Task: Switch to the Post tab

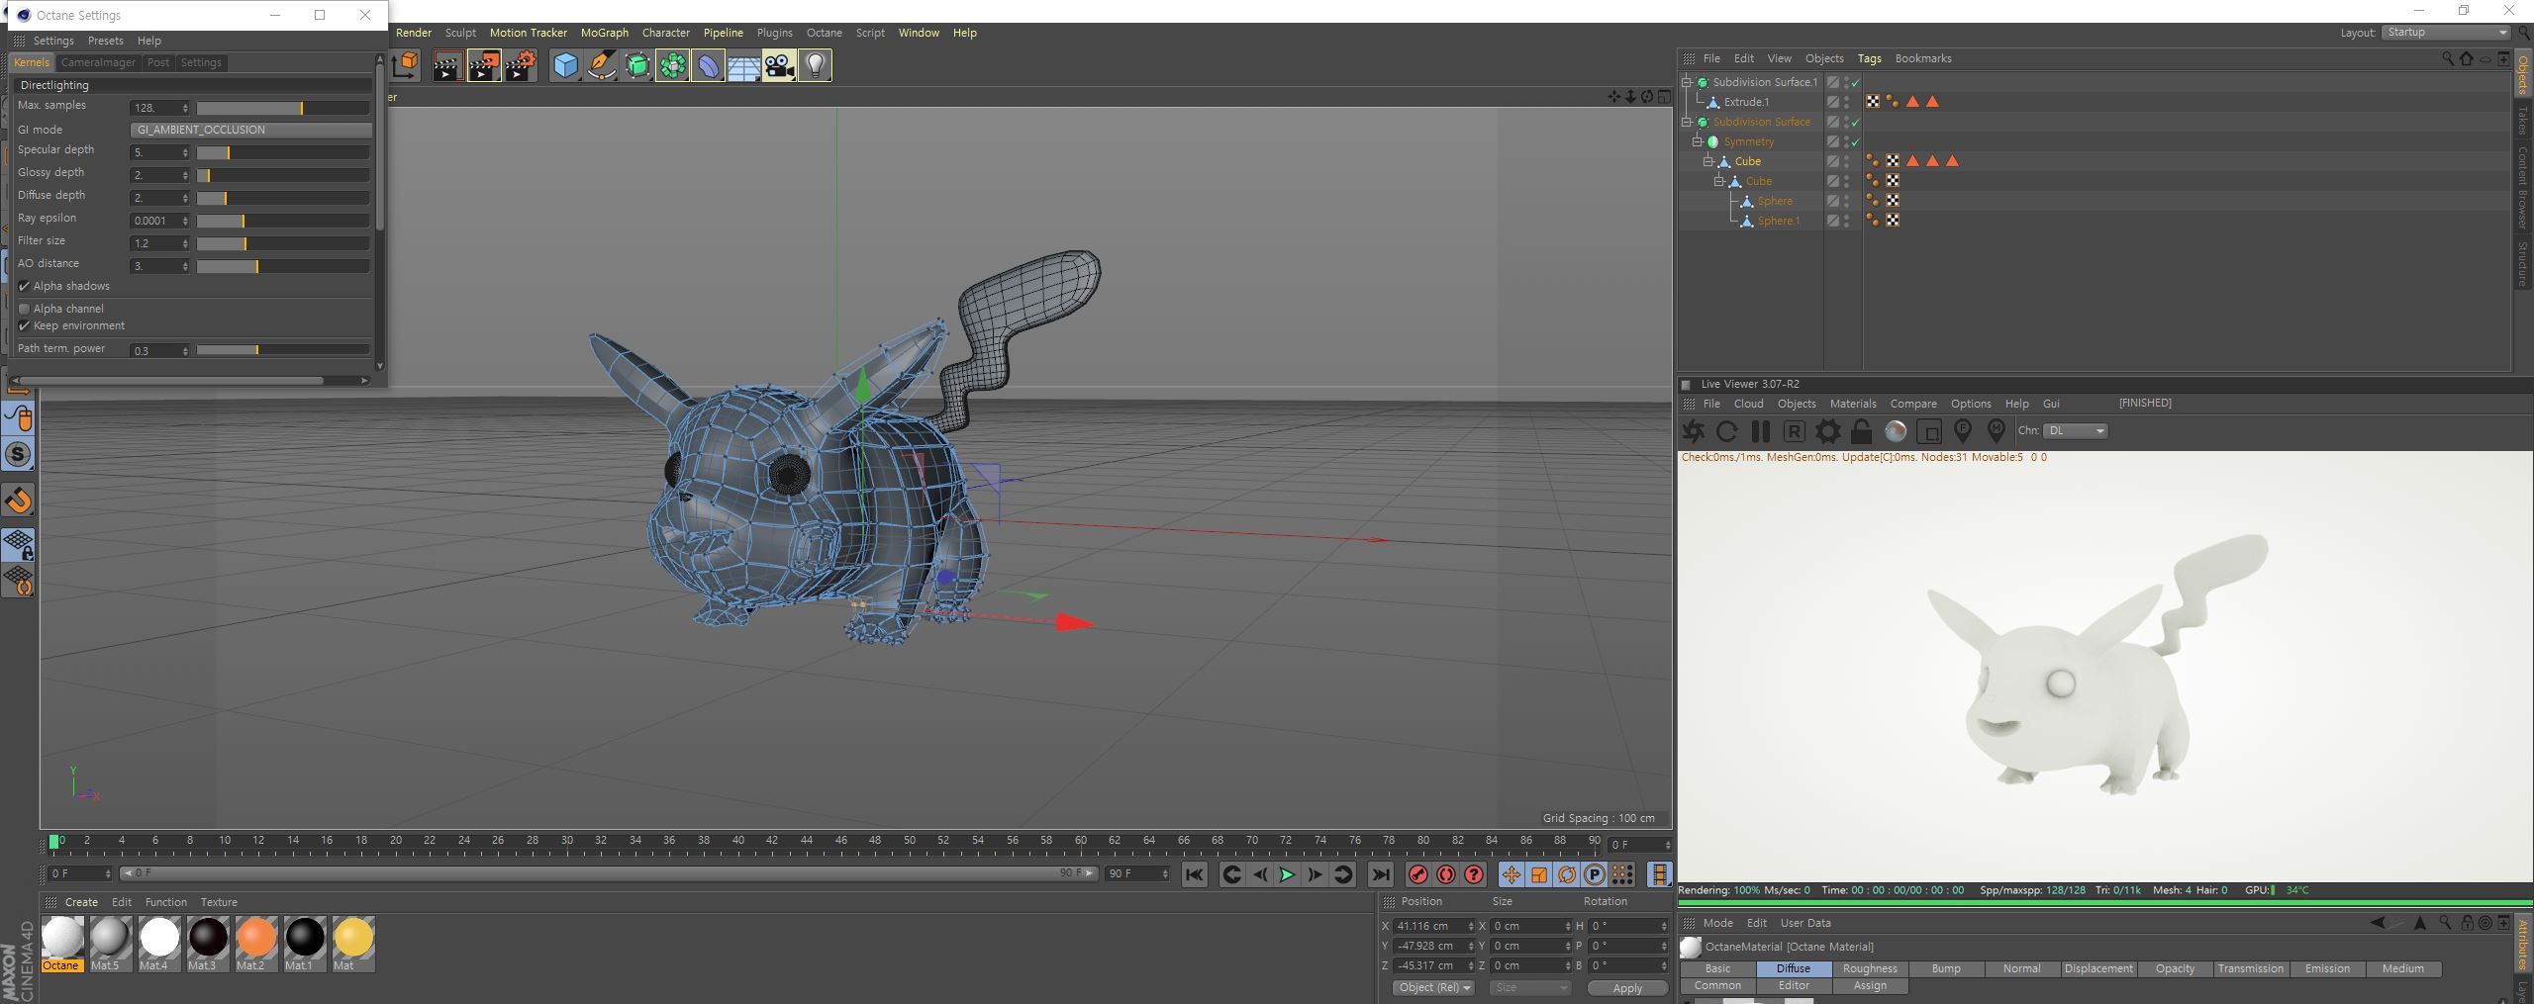Action: point(158,62)
